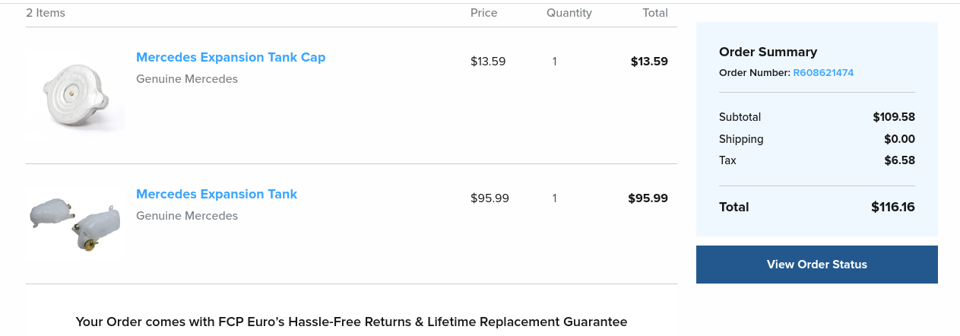Click 'Genuine Mercedes' under Expansion Tank Cap
Screen dimensions: 960x336
pos(187,79)
